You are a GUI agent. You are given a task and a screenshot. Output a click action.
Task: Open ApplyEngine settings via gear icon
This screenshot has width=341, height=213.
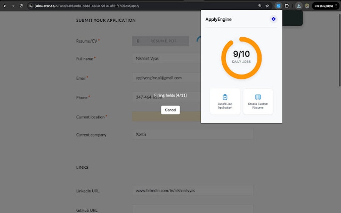[x=273, y=19]
